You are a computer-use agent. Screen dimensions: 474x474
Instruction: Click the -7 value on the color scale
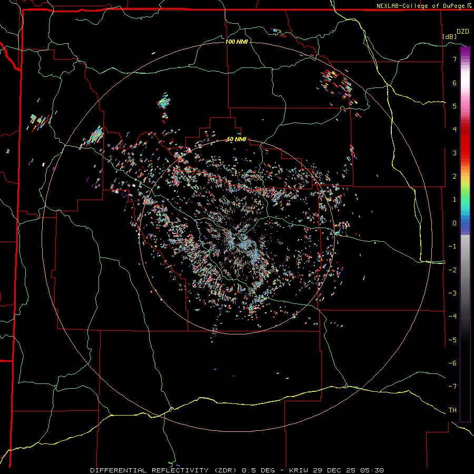pos(452,387)
